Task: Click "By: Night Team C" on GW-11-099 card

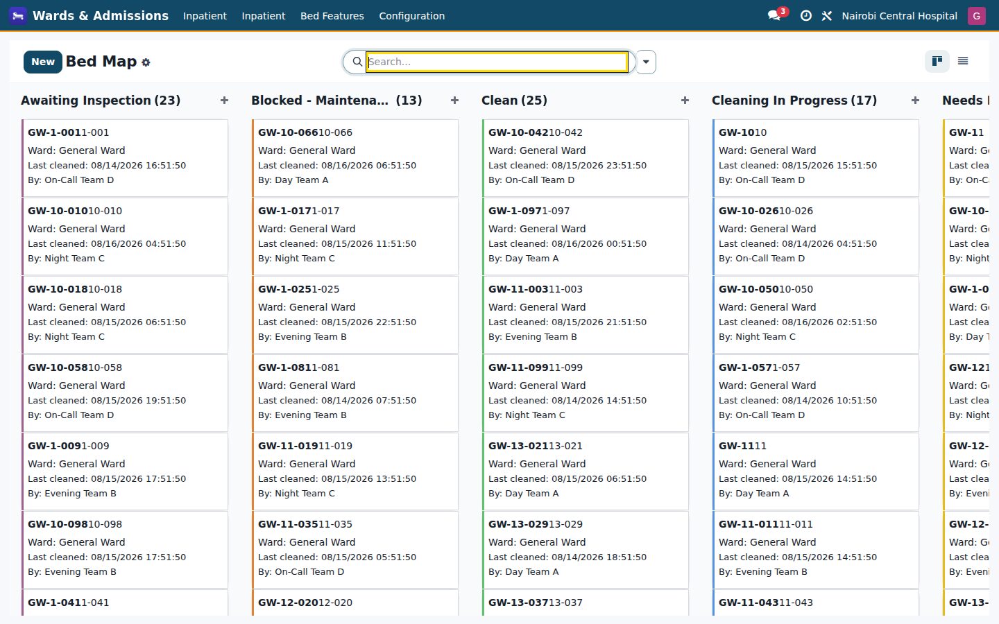Action: 527,415
